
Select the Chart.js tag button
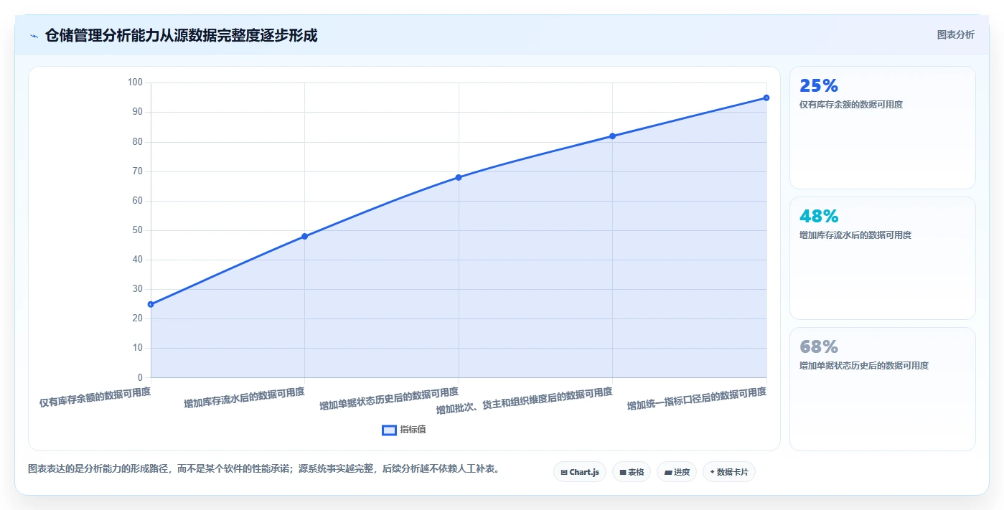tap(580, 472)
